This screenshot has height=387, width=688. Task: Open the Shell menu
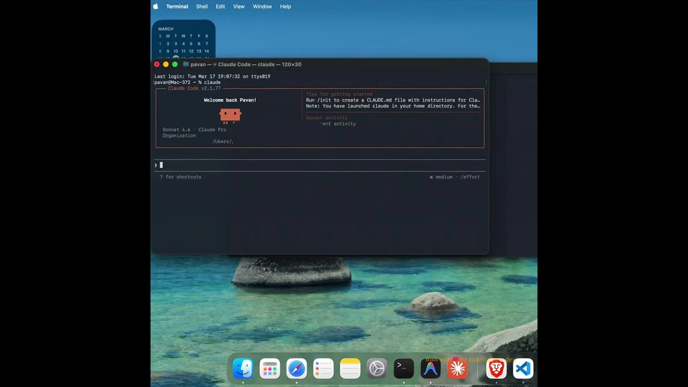pos(202,6)
